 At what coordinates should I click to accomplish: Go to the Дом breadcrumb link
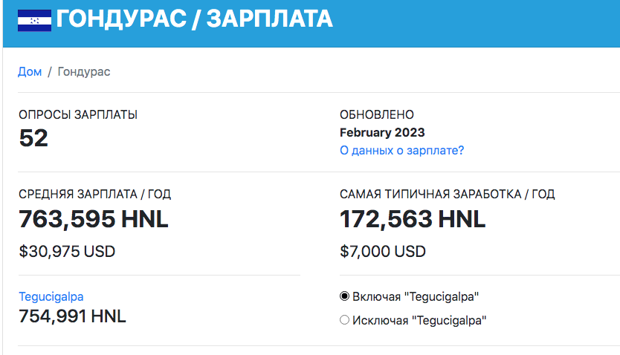tap(30, 72)
